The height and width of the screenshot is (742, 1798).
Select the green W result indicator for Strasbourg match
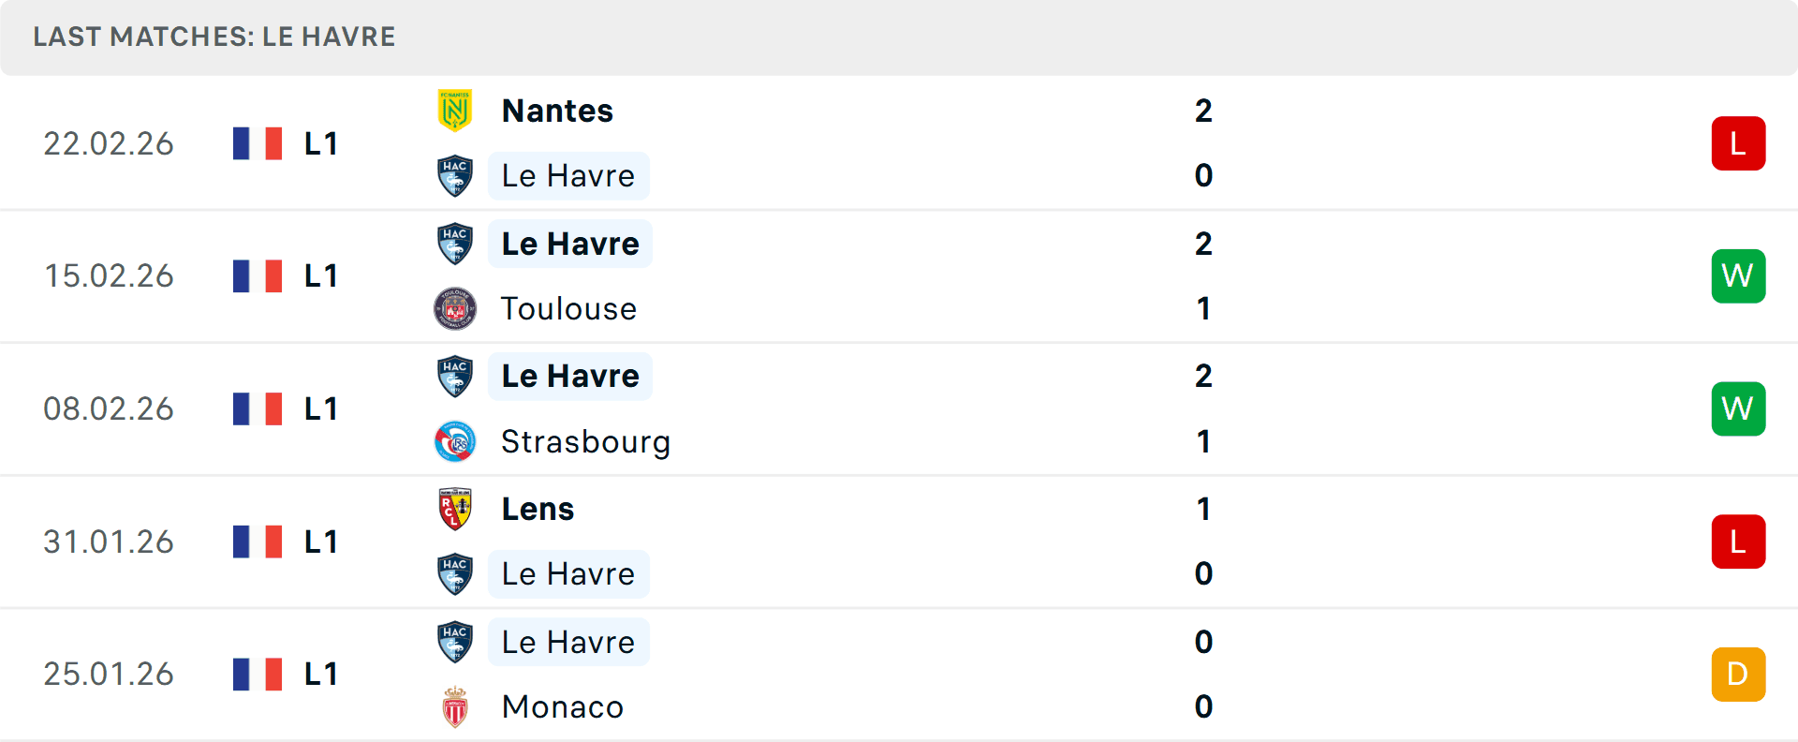(x=1738, y=408)
